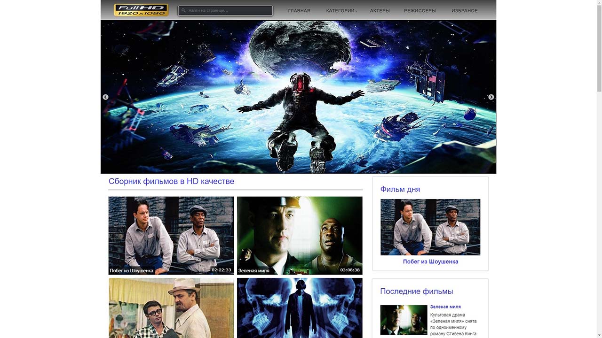
Task: Open film thumbnail with man in hat
Action: 171,308
